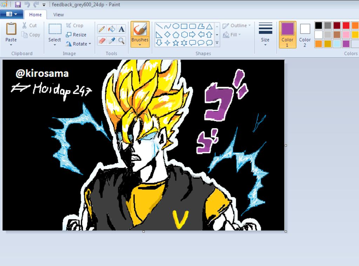Pick the Eraser tool

pos(102,41)
